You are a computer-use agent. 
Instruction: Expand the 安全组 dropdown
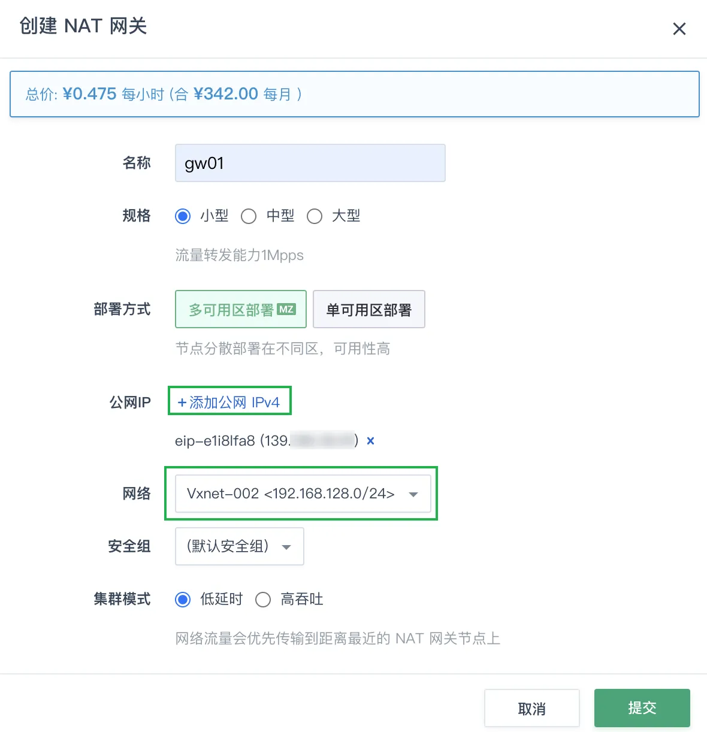click(x=239, y=546)
